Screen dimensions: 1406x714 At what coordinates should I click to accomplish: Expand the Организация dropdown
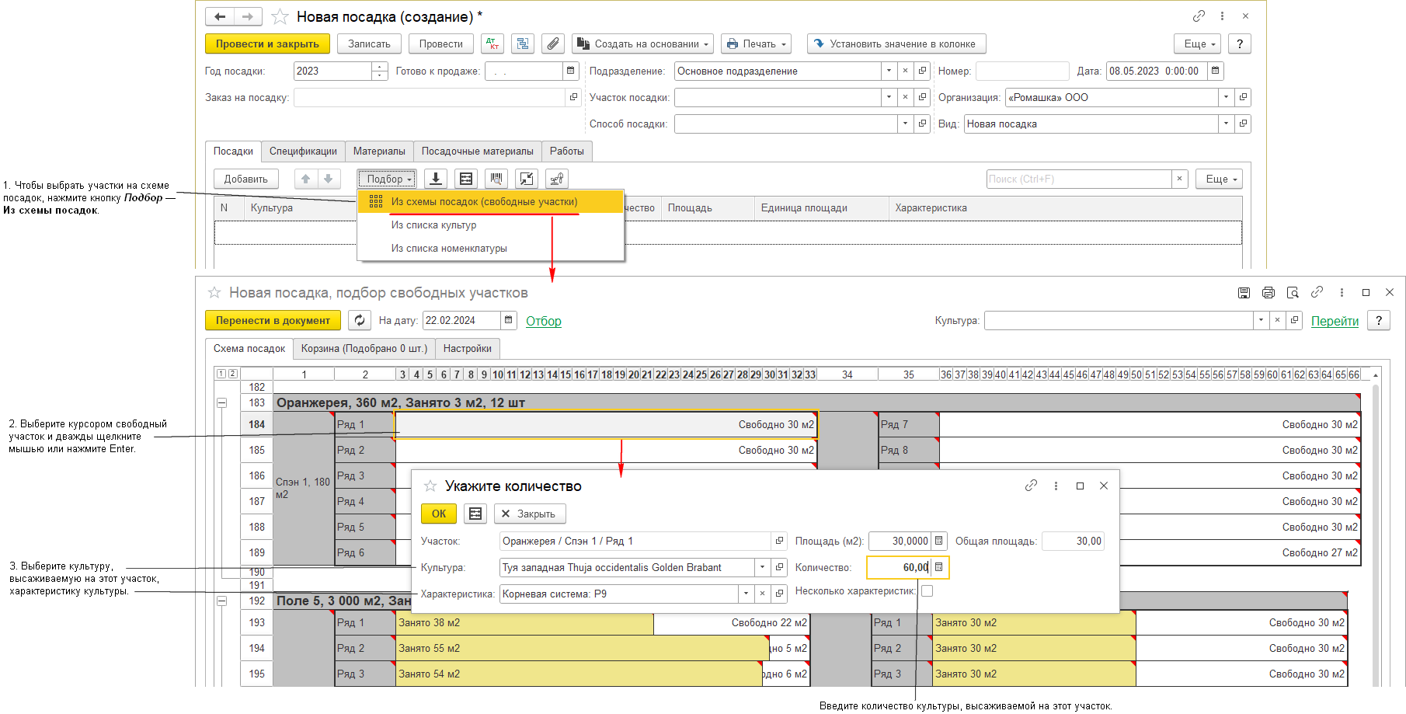[x=1227, y=97]
